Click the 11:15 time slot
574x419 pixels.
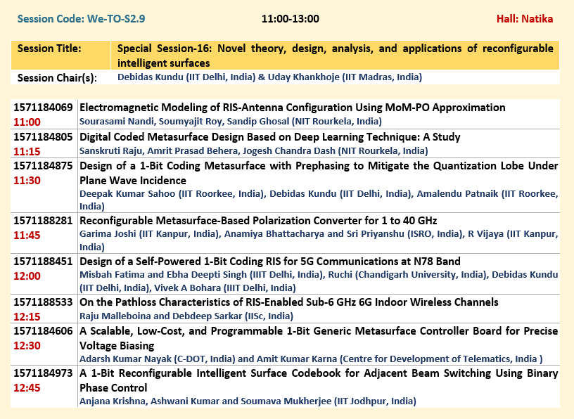tap(26, 151)
